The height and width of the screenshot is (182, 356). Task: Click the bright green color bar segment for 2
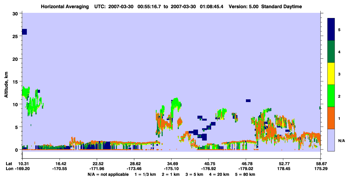(x=331, y=96)
